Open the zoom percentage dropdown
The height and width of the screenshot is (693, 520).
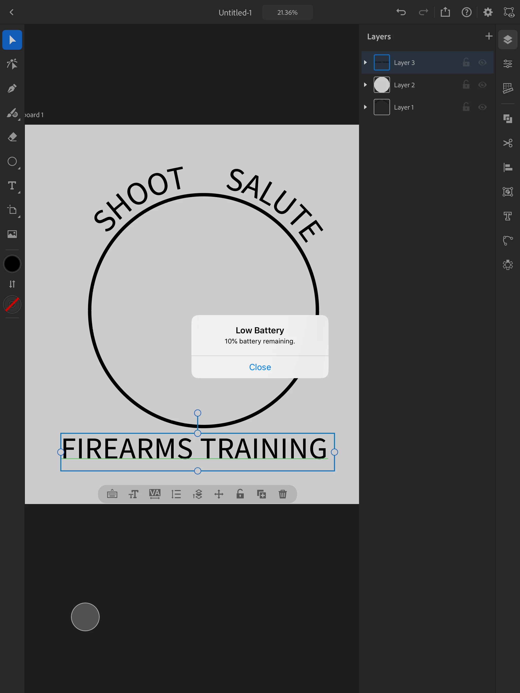[287, 12]
